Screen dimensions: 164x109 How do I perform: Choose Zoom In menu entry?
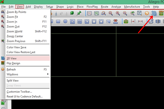coord(28,22)
